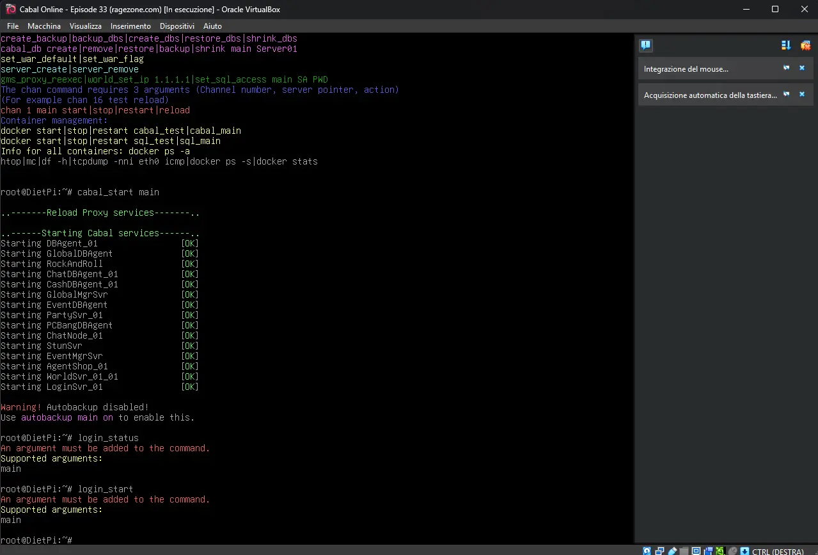Click the delete all notifications icon

(x=805, y=45)
